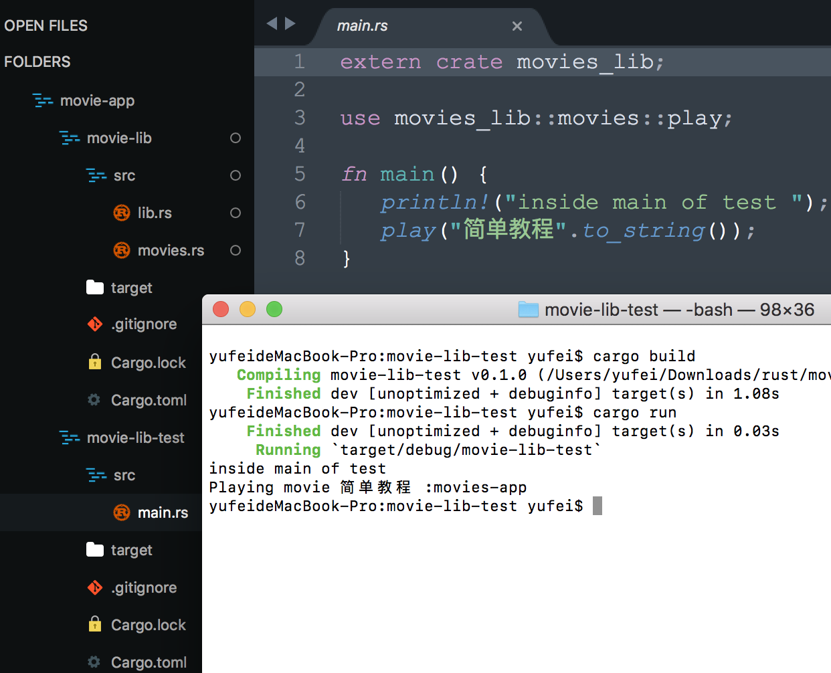This screenshot has width=831, height=673.
Task: Click the gear icon of movie-lib-test Cargo.toml
Action: coord(94,662)
